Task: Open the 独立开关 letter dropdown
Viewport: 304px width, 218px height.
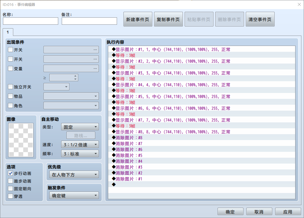Action: click(56, 87)
